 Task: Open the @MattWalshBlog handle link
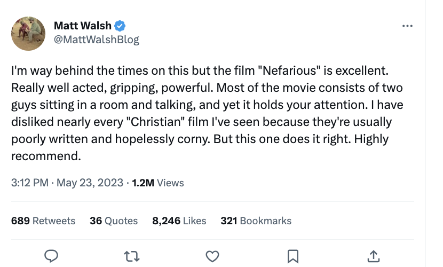coord(96,40)
